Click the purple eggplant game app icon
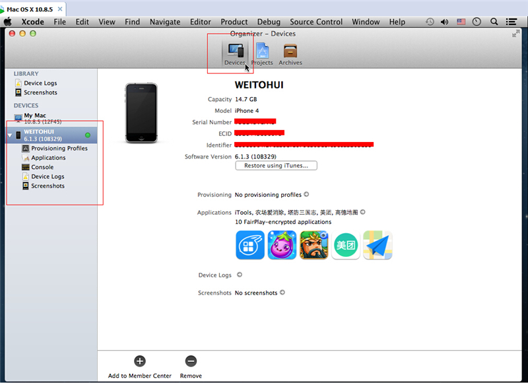Screen dimensions: 528x383 [x=282, y=245]
